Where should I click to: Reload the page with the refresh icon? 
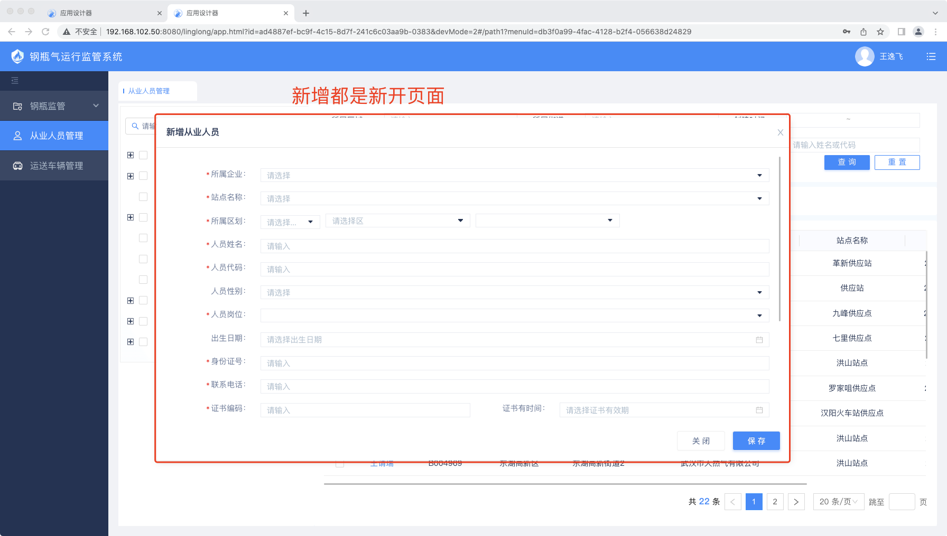point(45,32)
